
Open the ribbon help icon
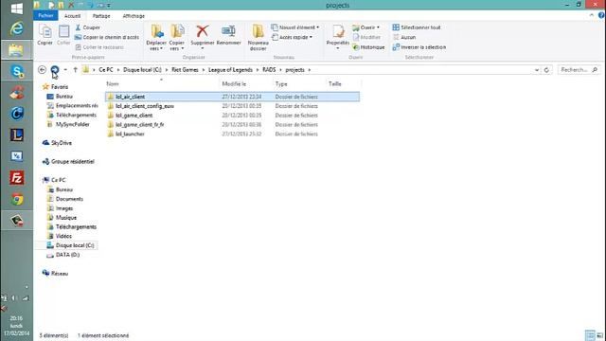[x=601, y=15]
